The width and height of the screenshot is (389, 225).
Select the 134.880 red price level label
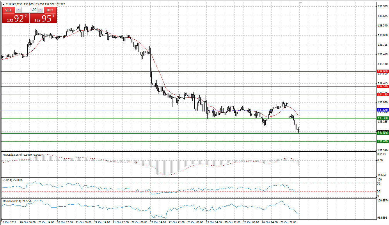pyautogui.click(x=382, y=71)
